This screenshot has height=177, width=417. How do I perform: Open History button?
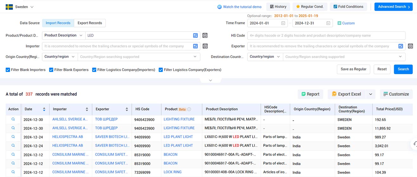pyautogui.click(x=278, y=7)
